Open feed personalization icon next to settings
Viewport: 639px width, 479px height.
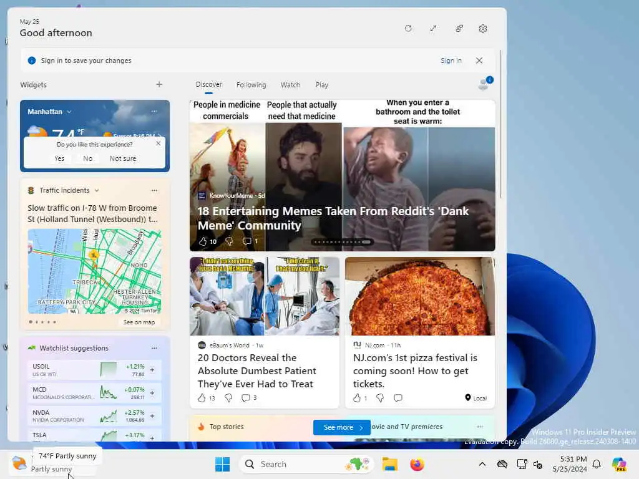[x=459, y=29]
